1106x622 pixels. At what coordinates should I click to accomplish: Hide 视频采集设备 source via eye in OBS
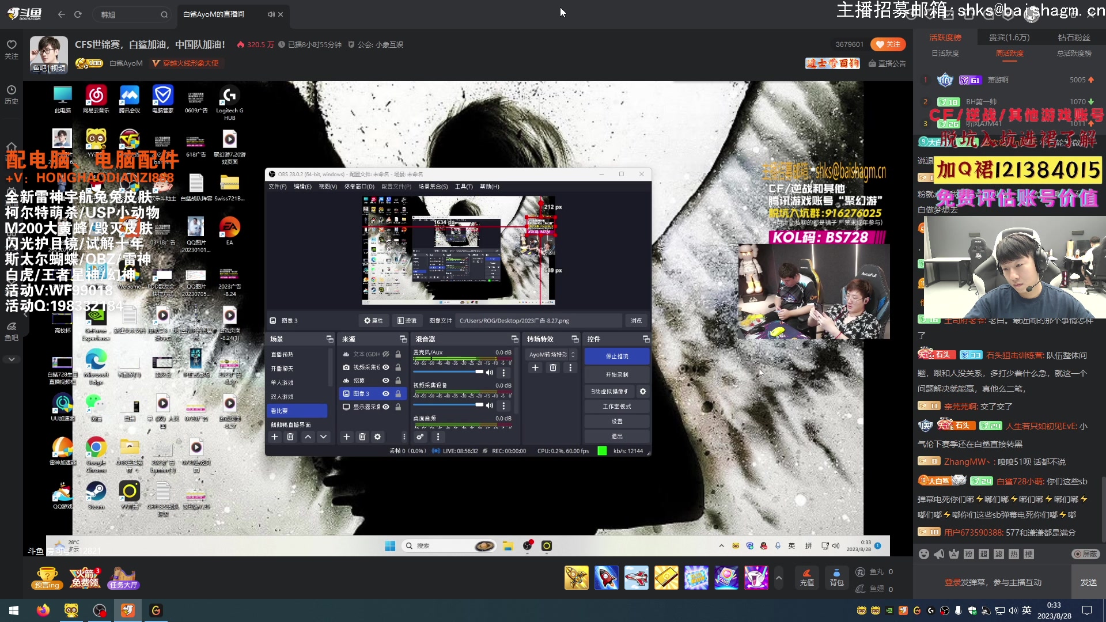point(386,367)
